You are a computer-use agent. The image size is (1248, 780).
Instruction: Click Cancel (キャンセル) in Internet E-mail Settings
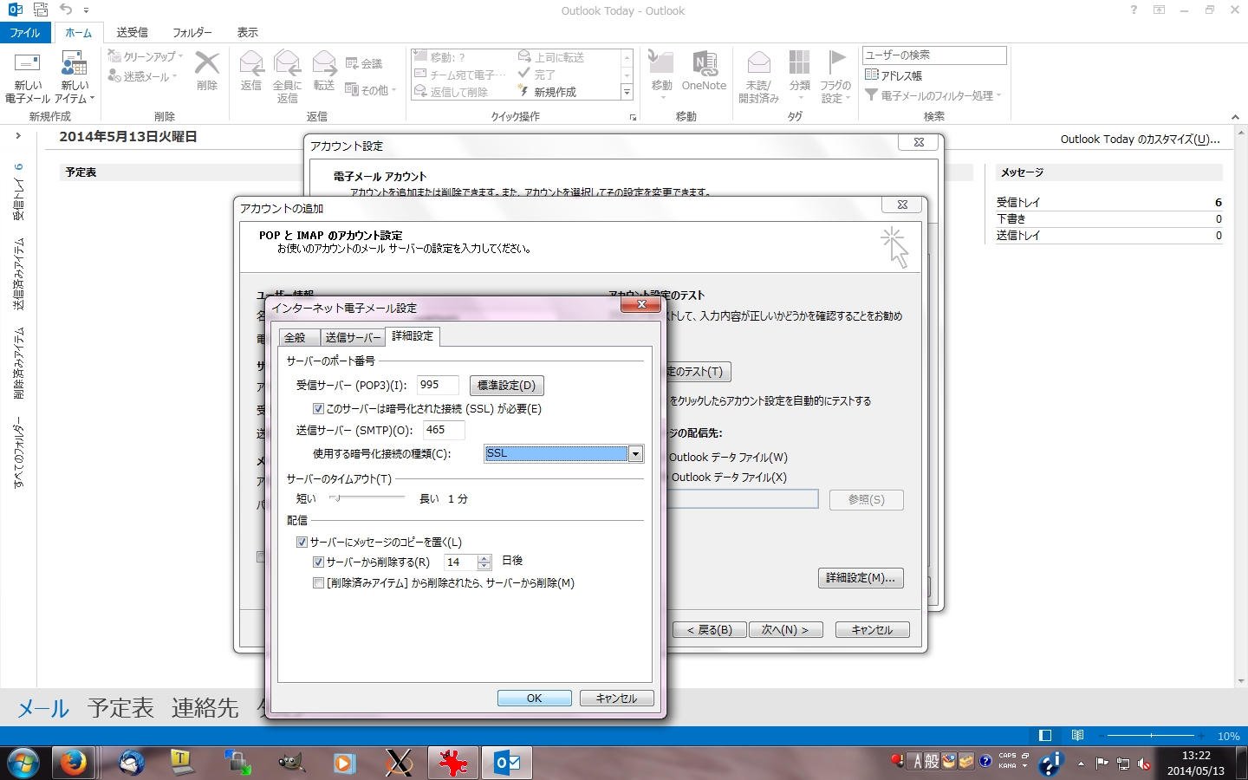616,698
